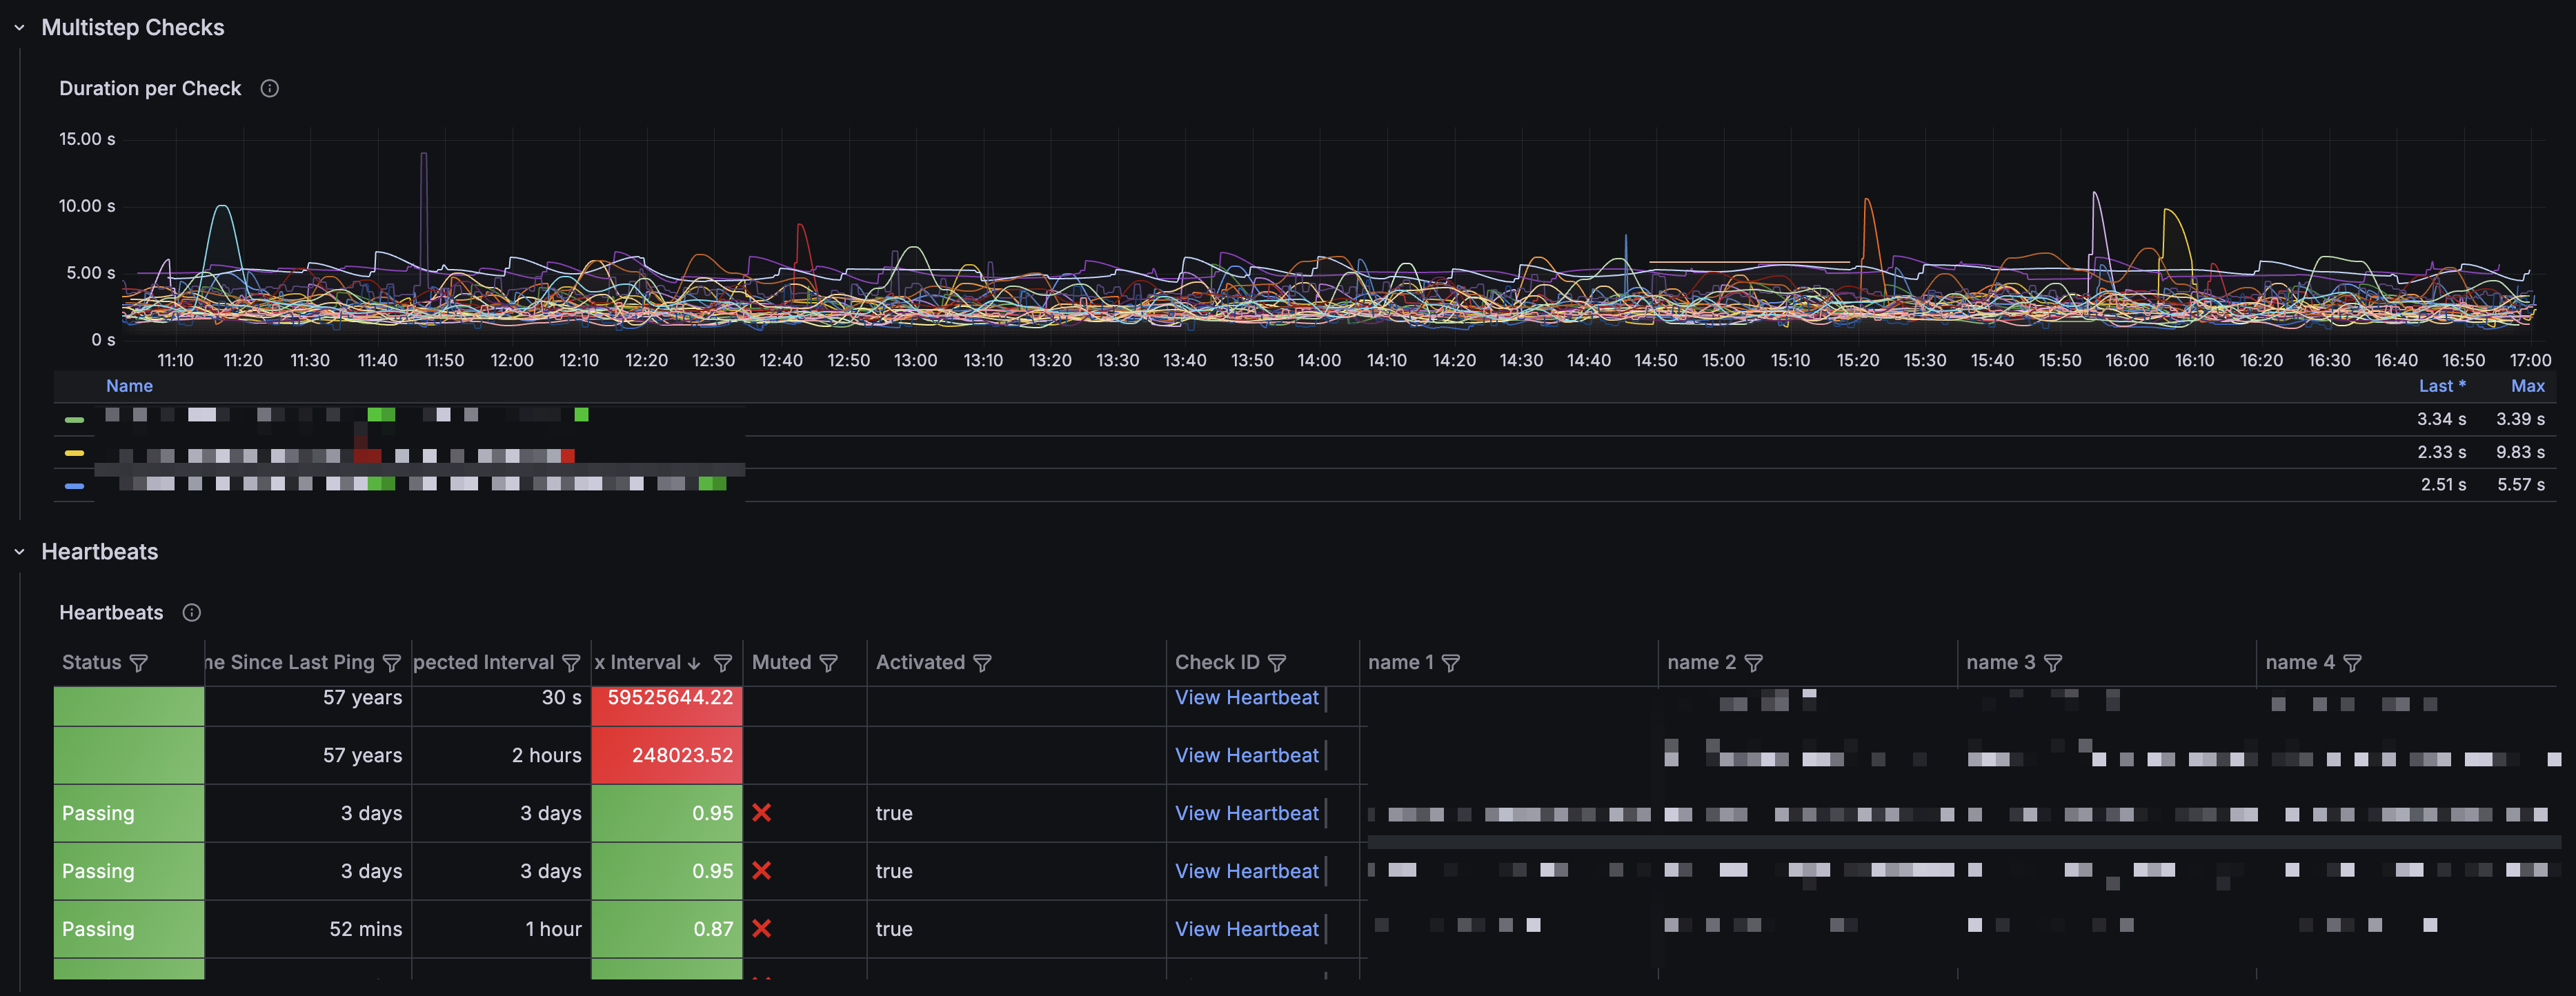Toggle the yellow legend series swatch
Screen dimensions: 2576x996
(75, 453)
